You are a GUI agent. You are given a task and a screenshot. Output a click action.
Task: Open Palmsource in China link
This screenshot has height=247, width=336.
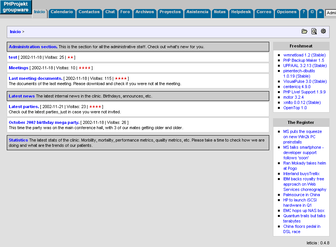[x=302, y=195]
